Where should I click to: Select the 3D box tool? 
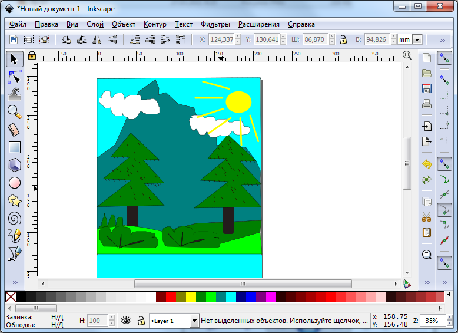14,165
